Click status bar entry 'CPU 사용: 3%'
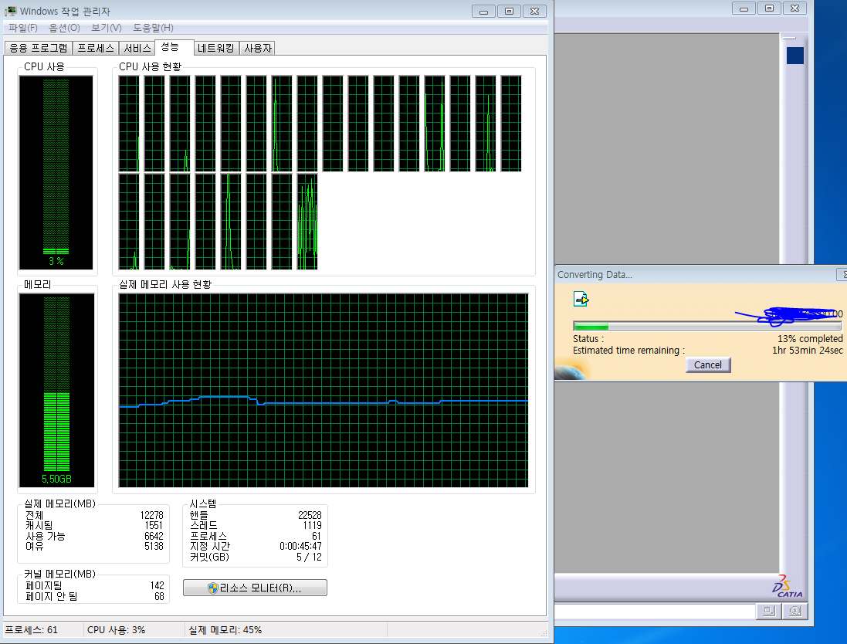 click(116, 630)
